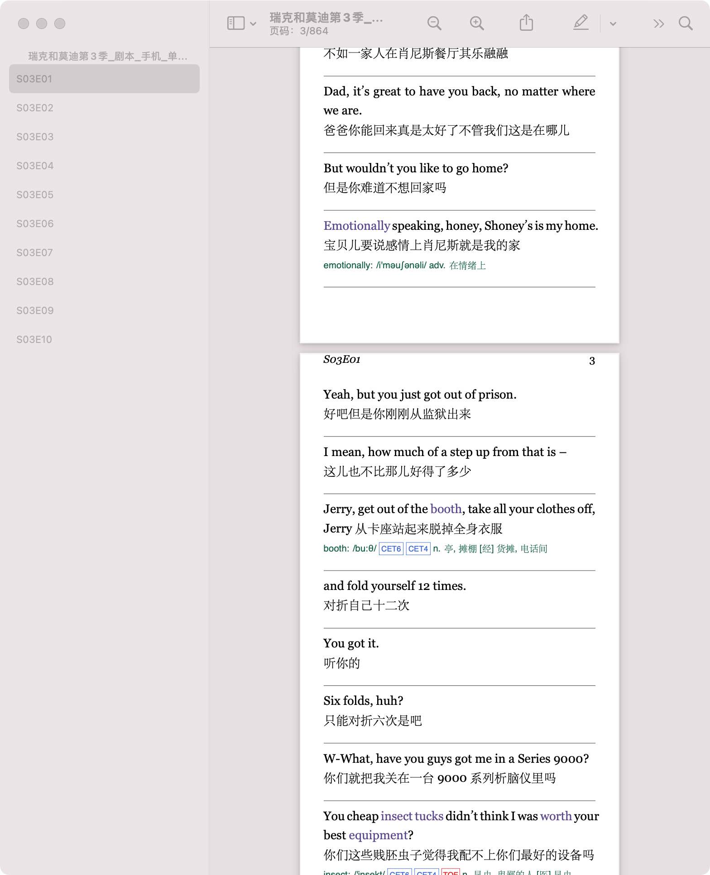Click the highlighted word "Emotionally"
Screen dimensions: 710x875
point(356,225)
